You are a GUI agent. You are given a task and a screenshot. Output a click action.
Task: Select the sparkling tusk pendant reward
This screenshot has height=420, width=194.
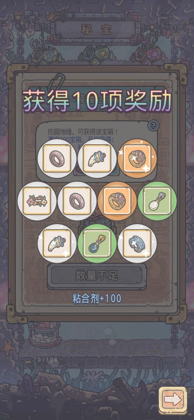coord(57,243)
